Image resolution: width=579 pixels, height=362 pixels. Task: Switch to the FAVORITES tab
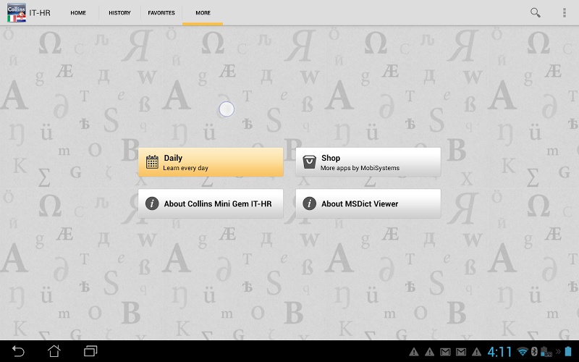coord(161,12)
